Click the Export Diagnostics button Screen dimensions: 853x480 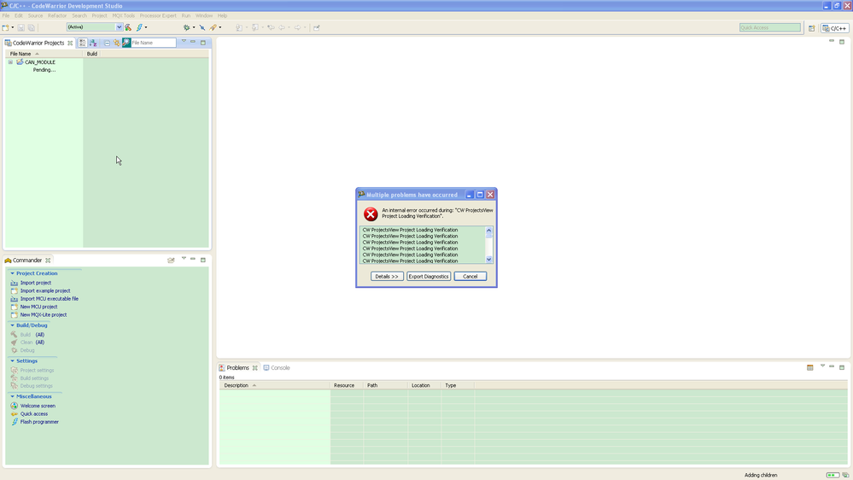tap(429, 277)
